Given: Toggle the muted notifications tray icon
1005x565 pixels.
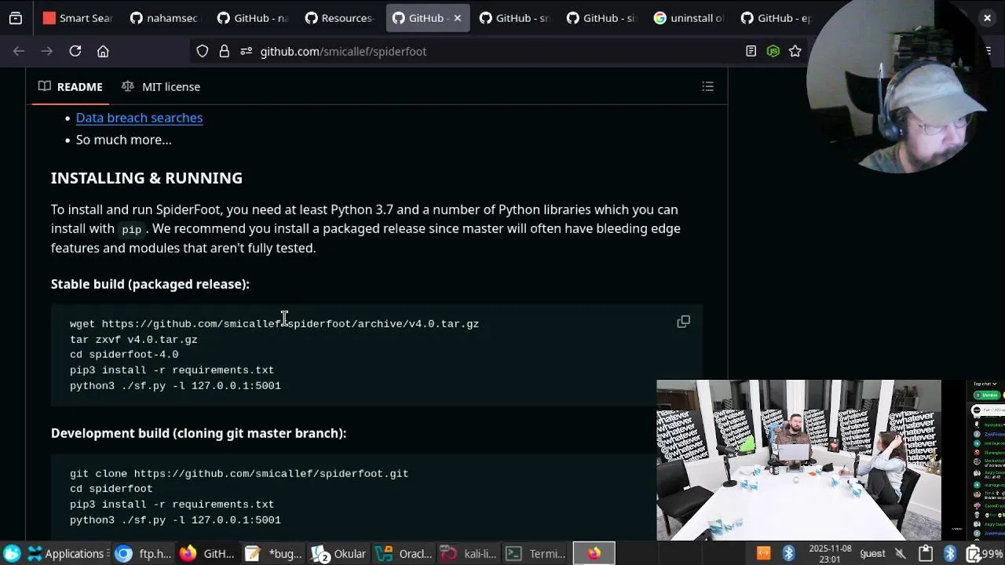Looking at the screenshot, I should coord(900,554).
